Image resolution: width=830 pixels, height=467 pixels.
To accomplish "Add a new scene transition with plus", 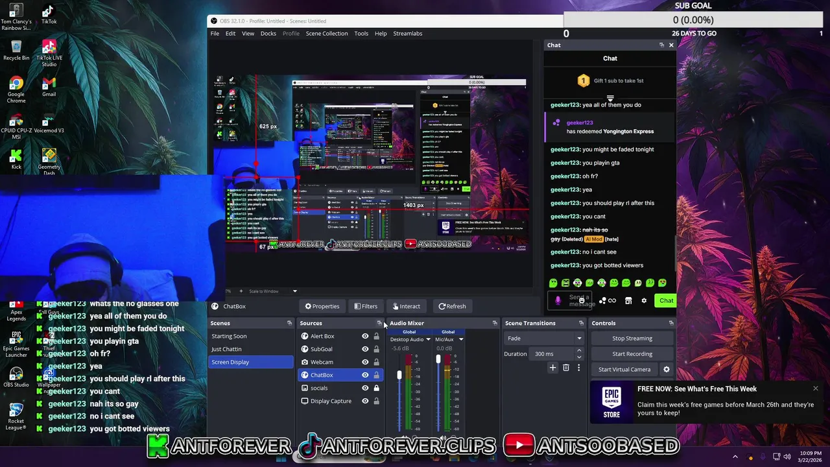I will pos(552,368).
